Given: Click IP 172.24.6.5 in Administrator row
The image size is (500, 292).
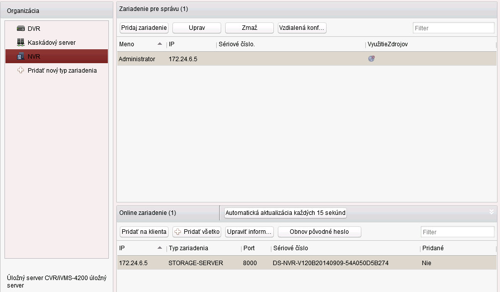Looking at the screenshot, I should [x=183, y=59].
